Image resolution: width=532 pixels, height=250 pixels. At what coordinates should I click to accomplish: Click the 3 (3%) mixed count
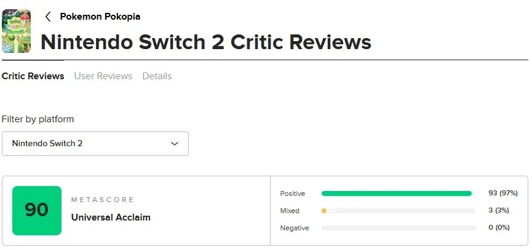pyautogui.click(x=499, y=210)
